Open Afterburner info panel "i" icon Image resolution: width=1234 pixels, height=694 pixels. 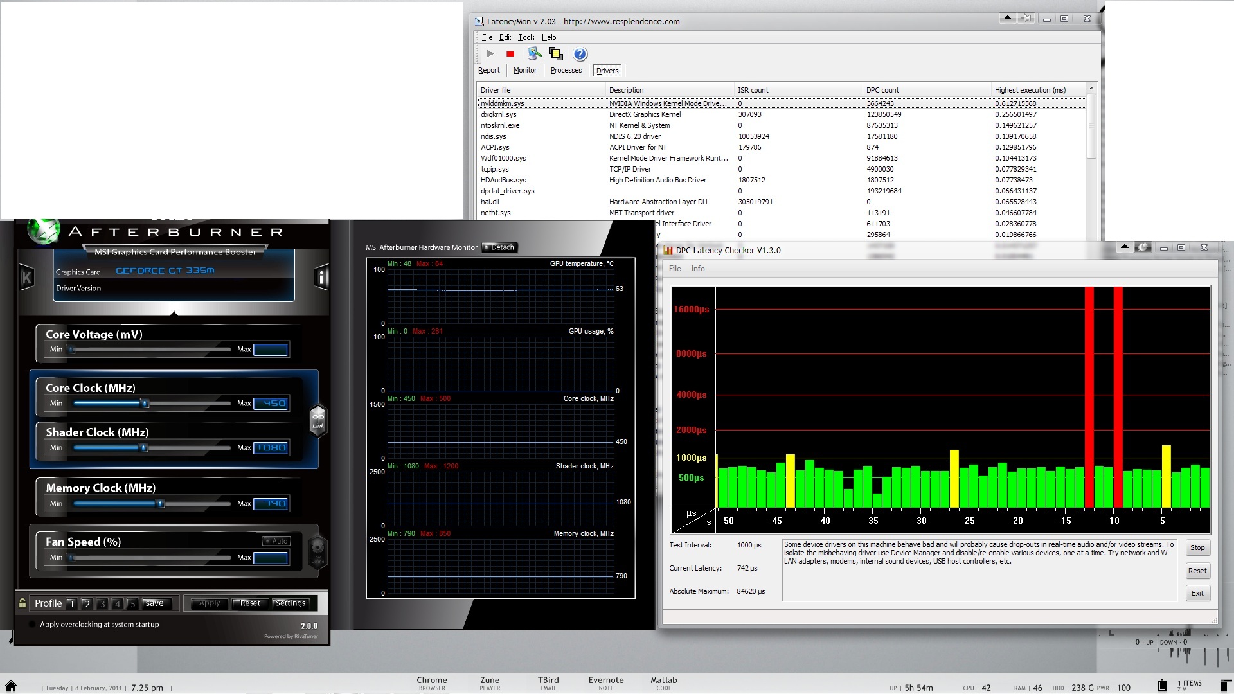click(x=321, y=277)
